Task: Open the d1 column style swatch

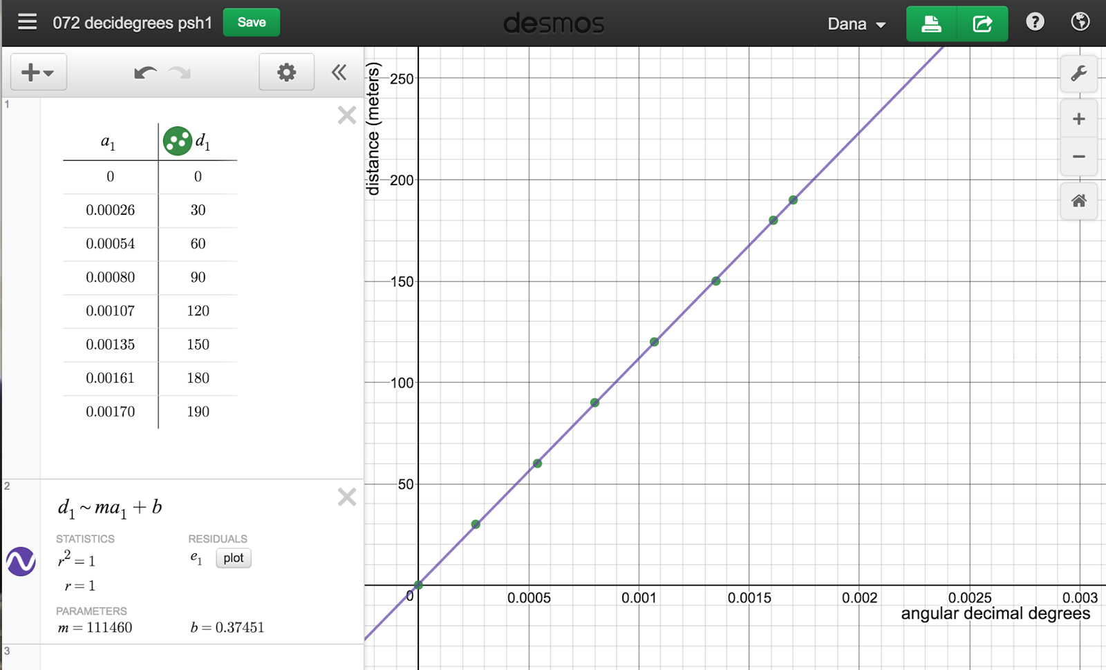Action: (177, 140)
